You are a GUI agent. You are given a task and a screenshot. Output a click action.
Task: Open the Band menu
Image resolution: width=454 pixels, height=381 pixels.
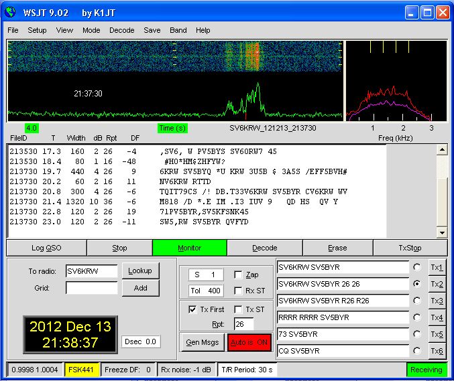point(178,30)
